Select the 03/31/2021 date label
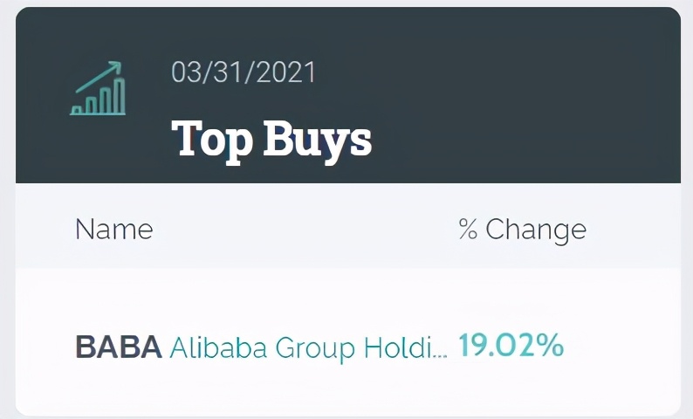Screen dimensions: 693x419 244,72
